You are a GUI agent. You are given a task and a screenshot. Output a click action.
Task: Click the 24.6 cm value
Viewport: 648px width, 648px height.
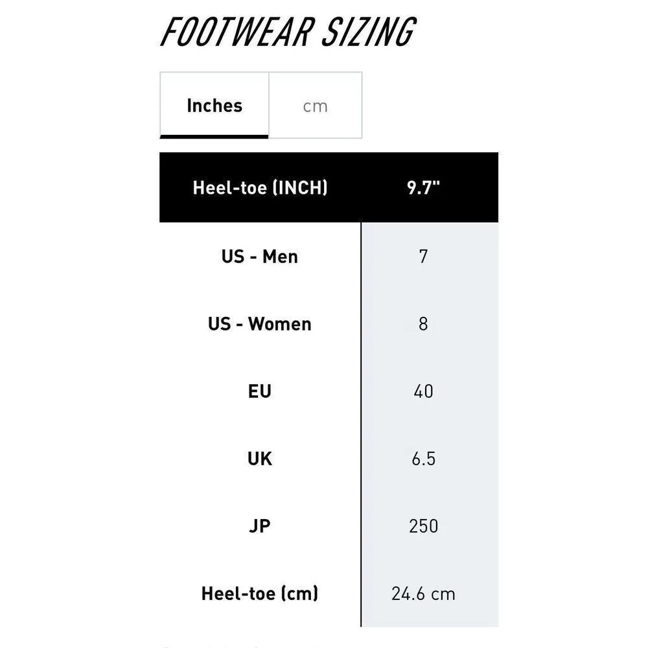click(x=423, y=594)
